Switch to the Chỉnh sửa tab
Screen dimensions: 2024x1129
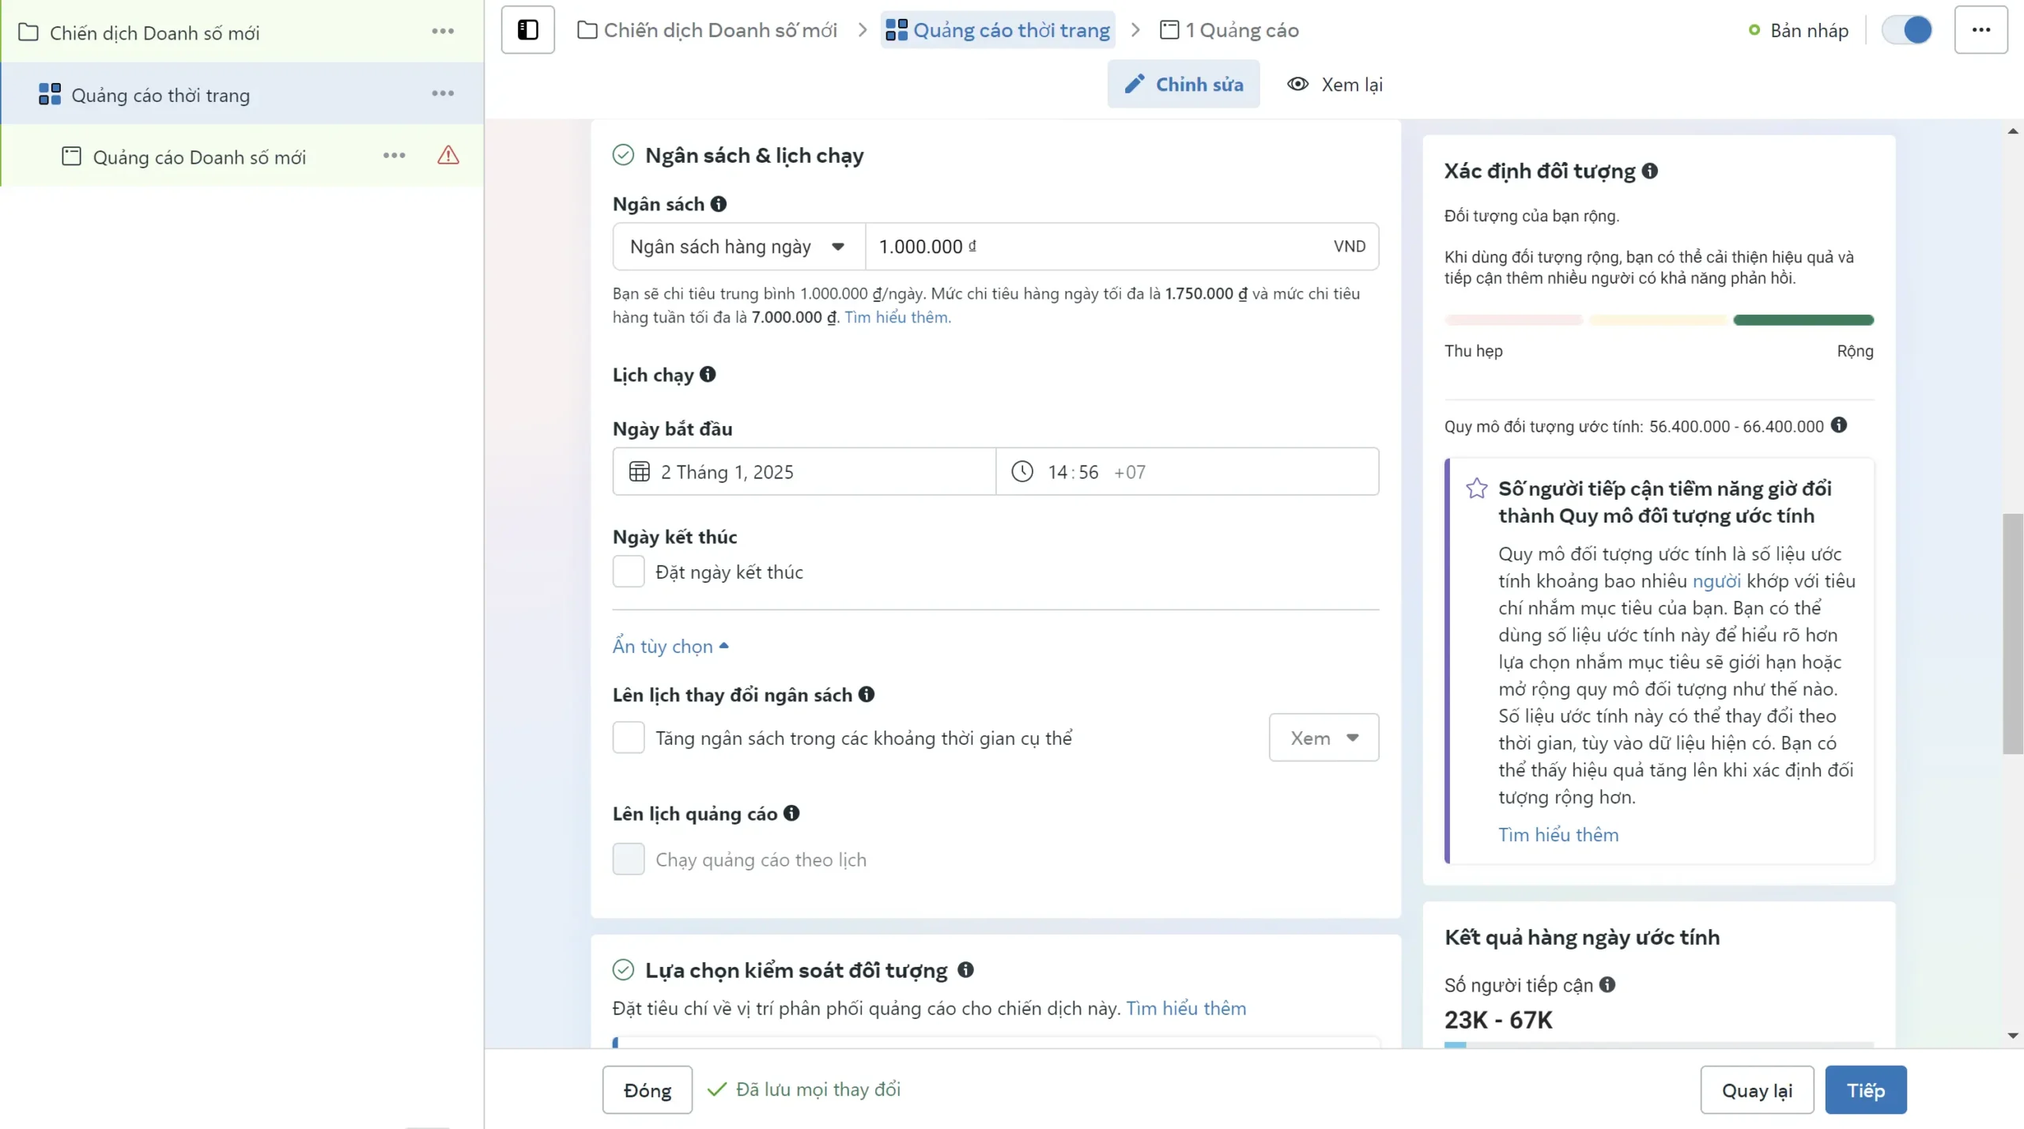(1184, 84)
